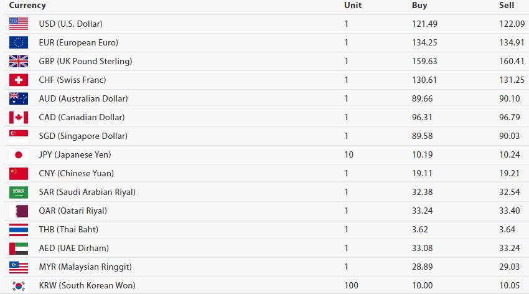
Task: Click the Currency column header
Action: click(x=27, y=6)
